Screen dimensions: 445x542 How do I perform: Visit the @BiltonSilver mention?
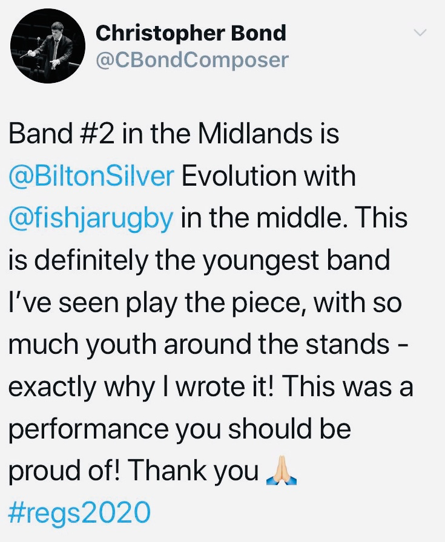pyautogui.click(x=91, y=176)
